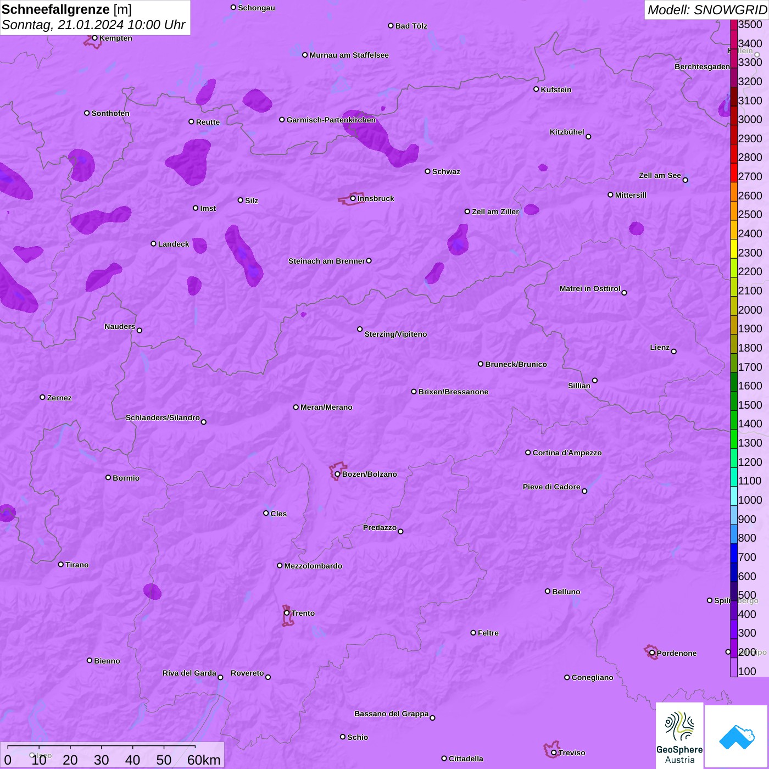Image resolution: width=769 pixels, height=769 pixels.
Task: Click the Schongau location dot
Action: coord(233,8)
